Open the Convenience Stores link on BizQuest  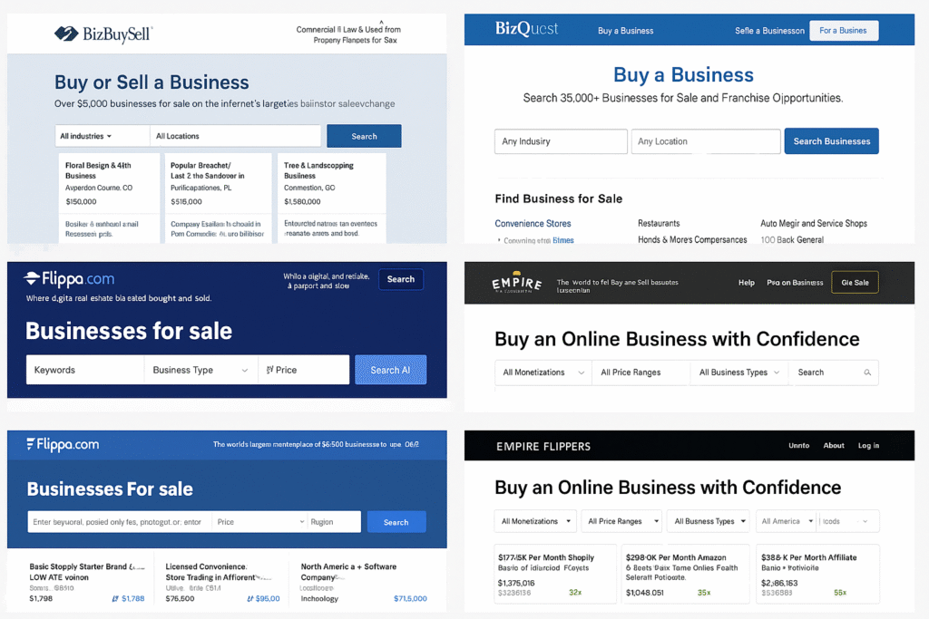point(533,224)
